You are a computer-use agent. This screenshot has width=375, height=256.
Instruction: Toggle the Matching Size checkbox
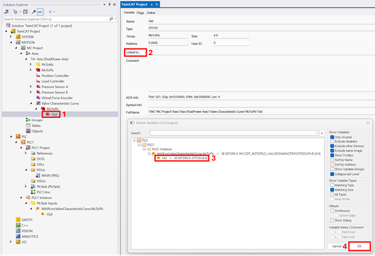pyautogui.click(x=332, y=190)
